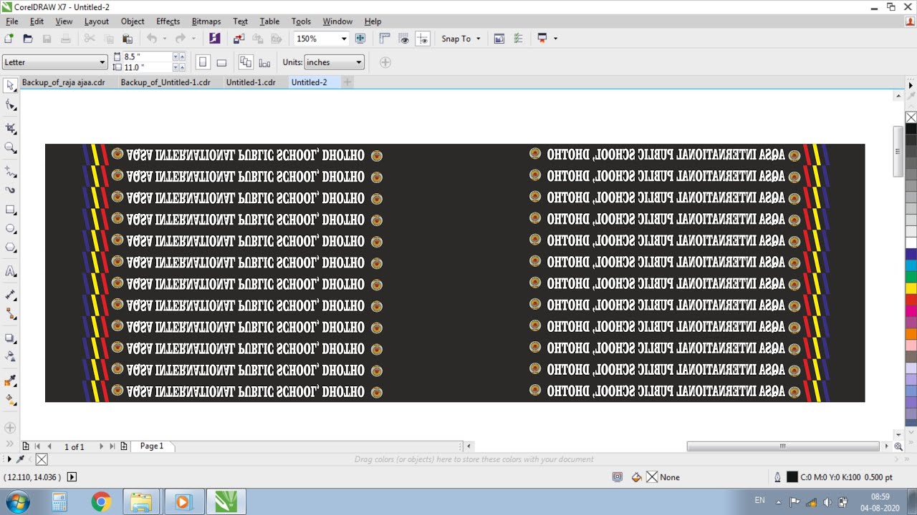Go to the last page button
Image resolution: width=917 pixels, height=515 pixels.
[x=112, y=446]
